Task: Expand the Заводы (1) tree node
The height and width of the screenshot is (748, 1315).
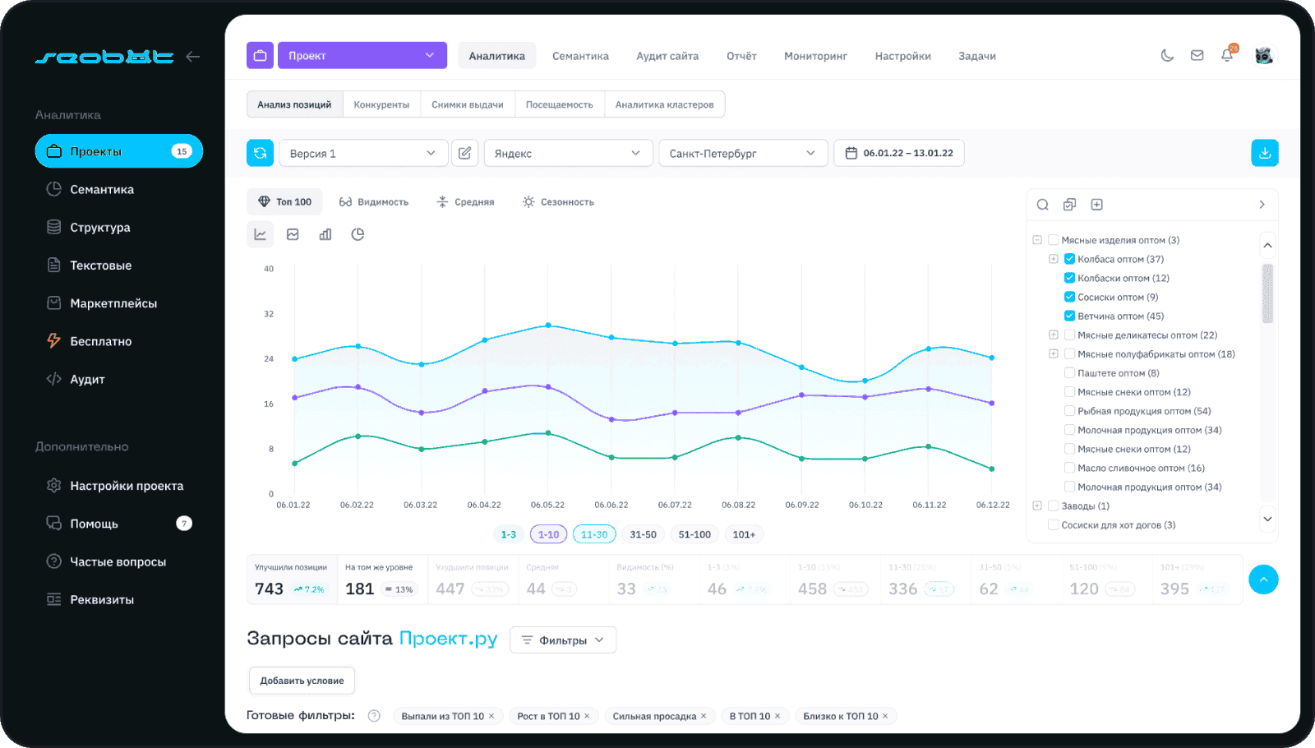Action: (1037, 506)
